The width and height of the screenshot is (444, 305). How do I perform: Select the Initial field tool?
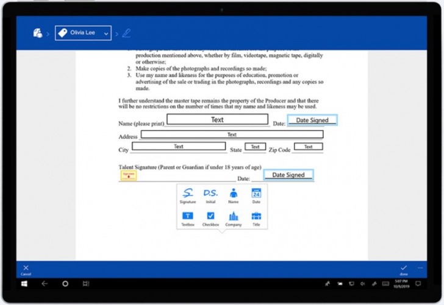(210, 195)
